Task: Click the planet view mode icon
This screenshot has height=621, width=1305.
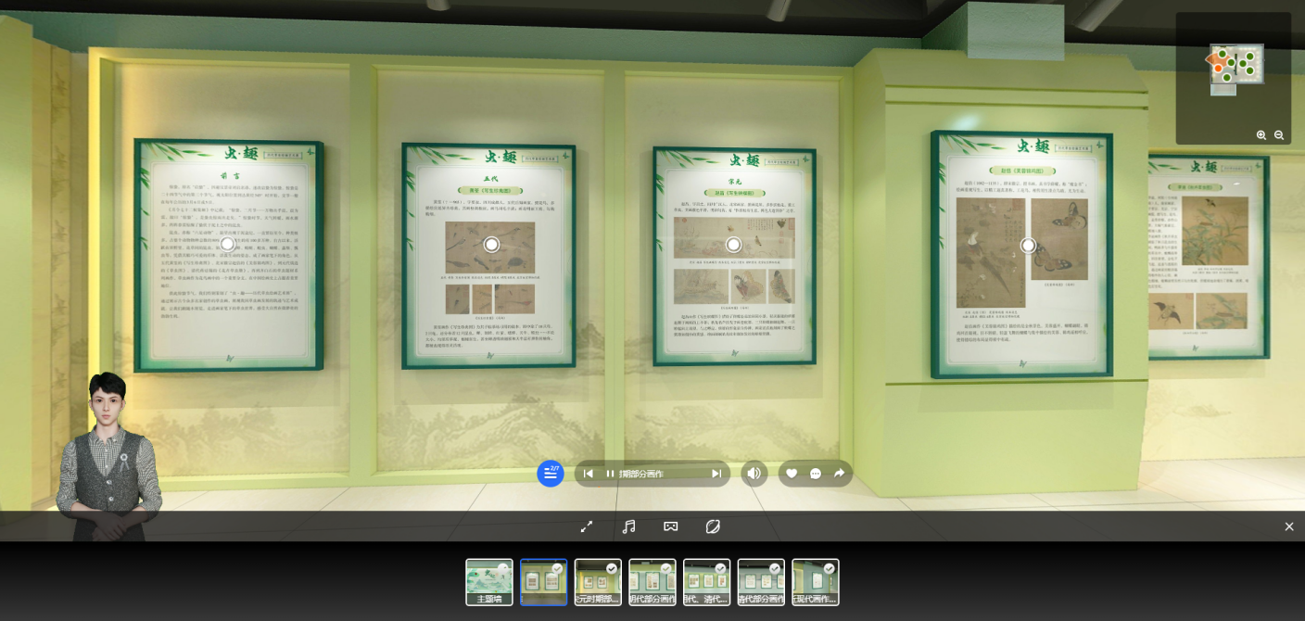Action: click(x=713, y=526)
